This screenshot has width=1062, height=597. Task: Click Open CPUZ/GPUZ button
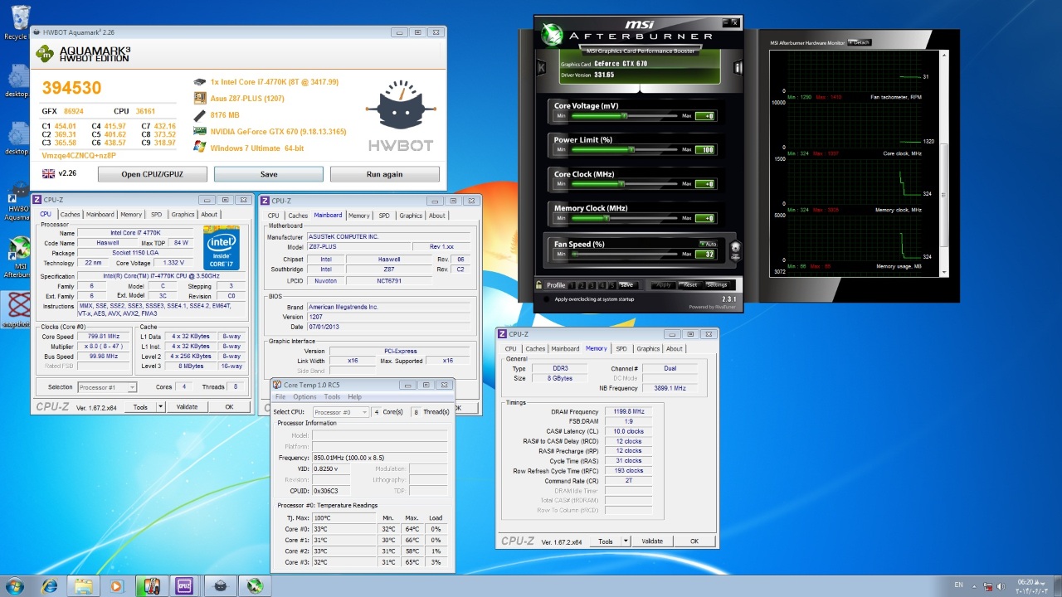click(153, 174)
